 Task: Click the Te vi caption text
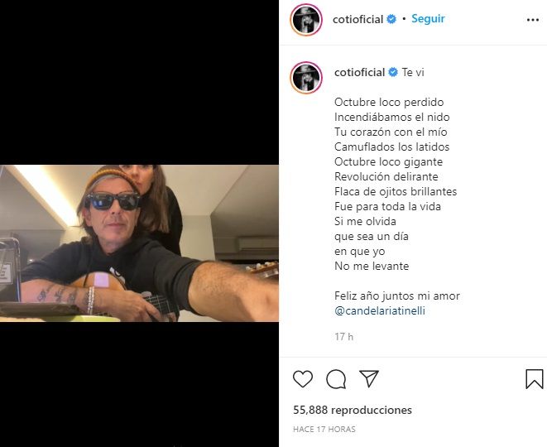click(413, 72)
